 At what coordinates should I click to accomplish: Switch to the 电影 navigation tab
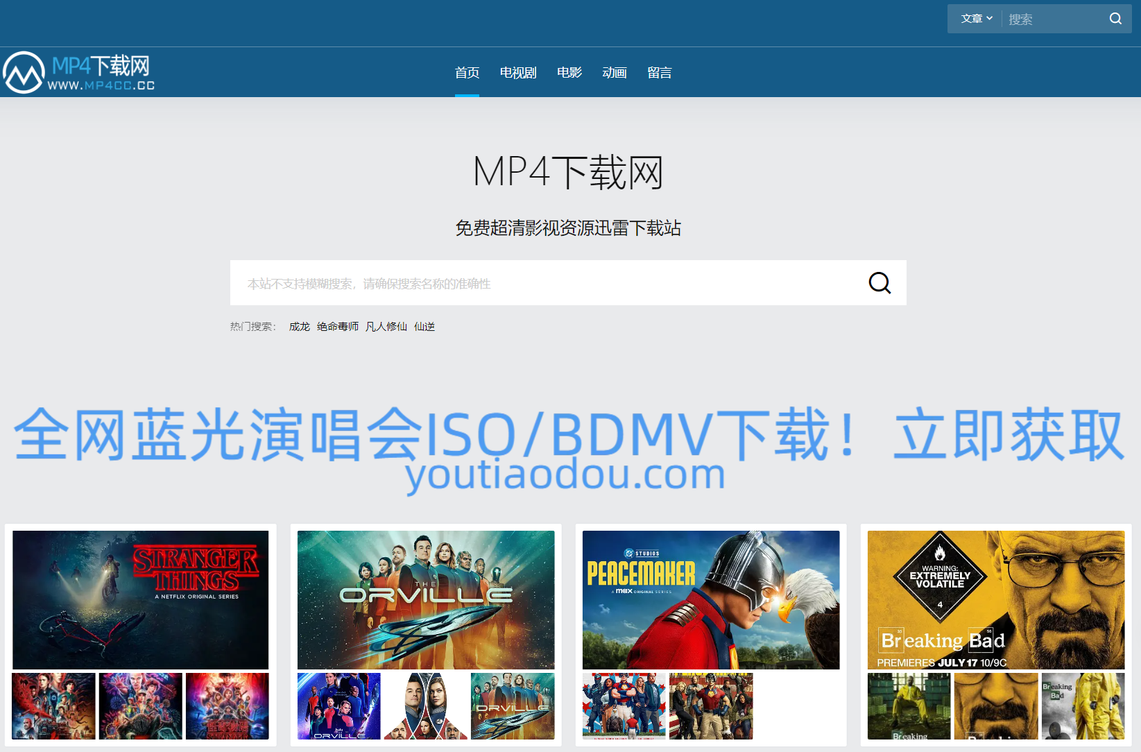point(569,72)
